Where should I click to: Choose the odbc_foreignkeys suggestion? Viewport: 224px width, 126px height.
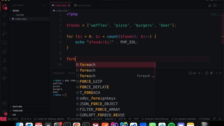tap(115, 98)
